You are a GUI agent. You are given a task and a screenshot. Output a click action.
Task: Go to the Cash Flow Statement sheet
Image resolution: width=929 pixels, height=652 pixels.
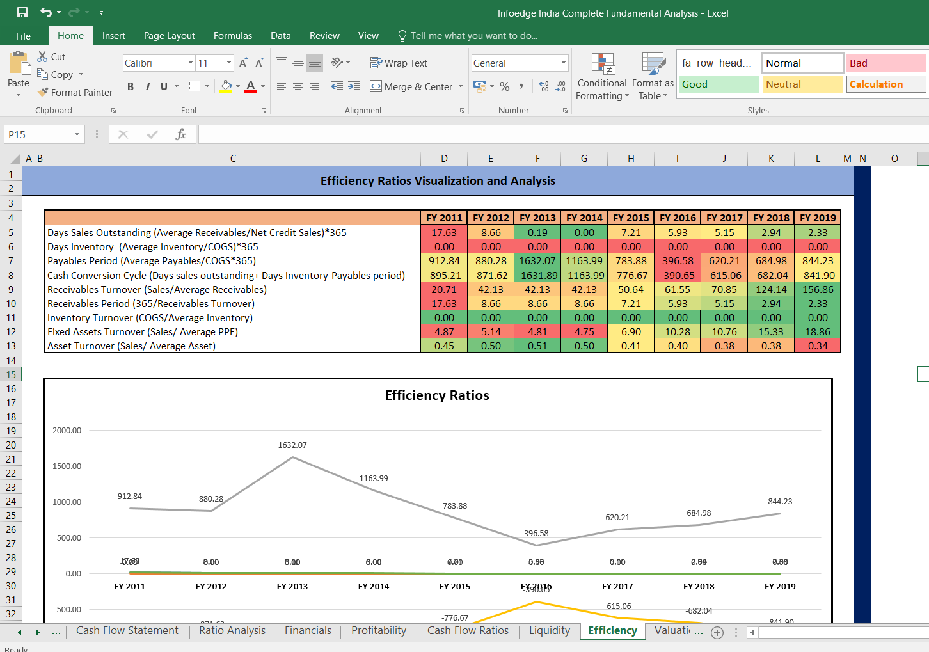click(127, 630)
